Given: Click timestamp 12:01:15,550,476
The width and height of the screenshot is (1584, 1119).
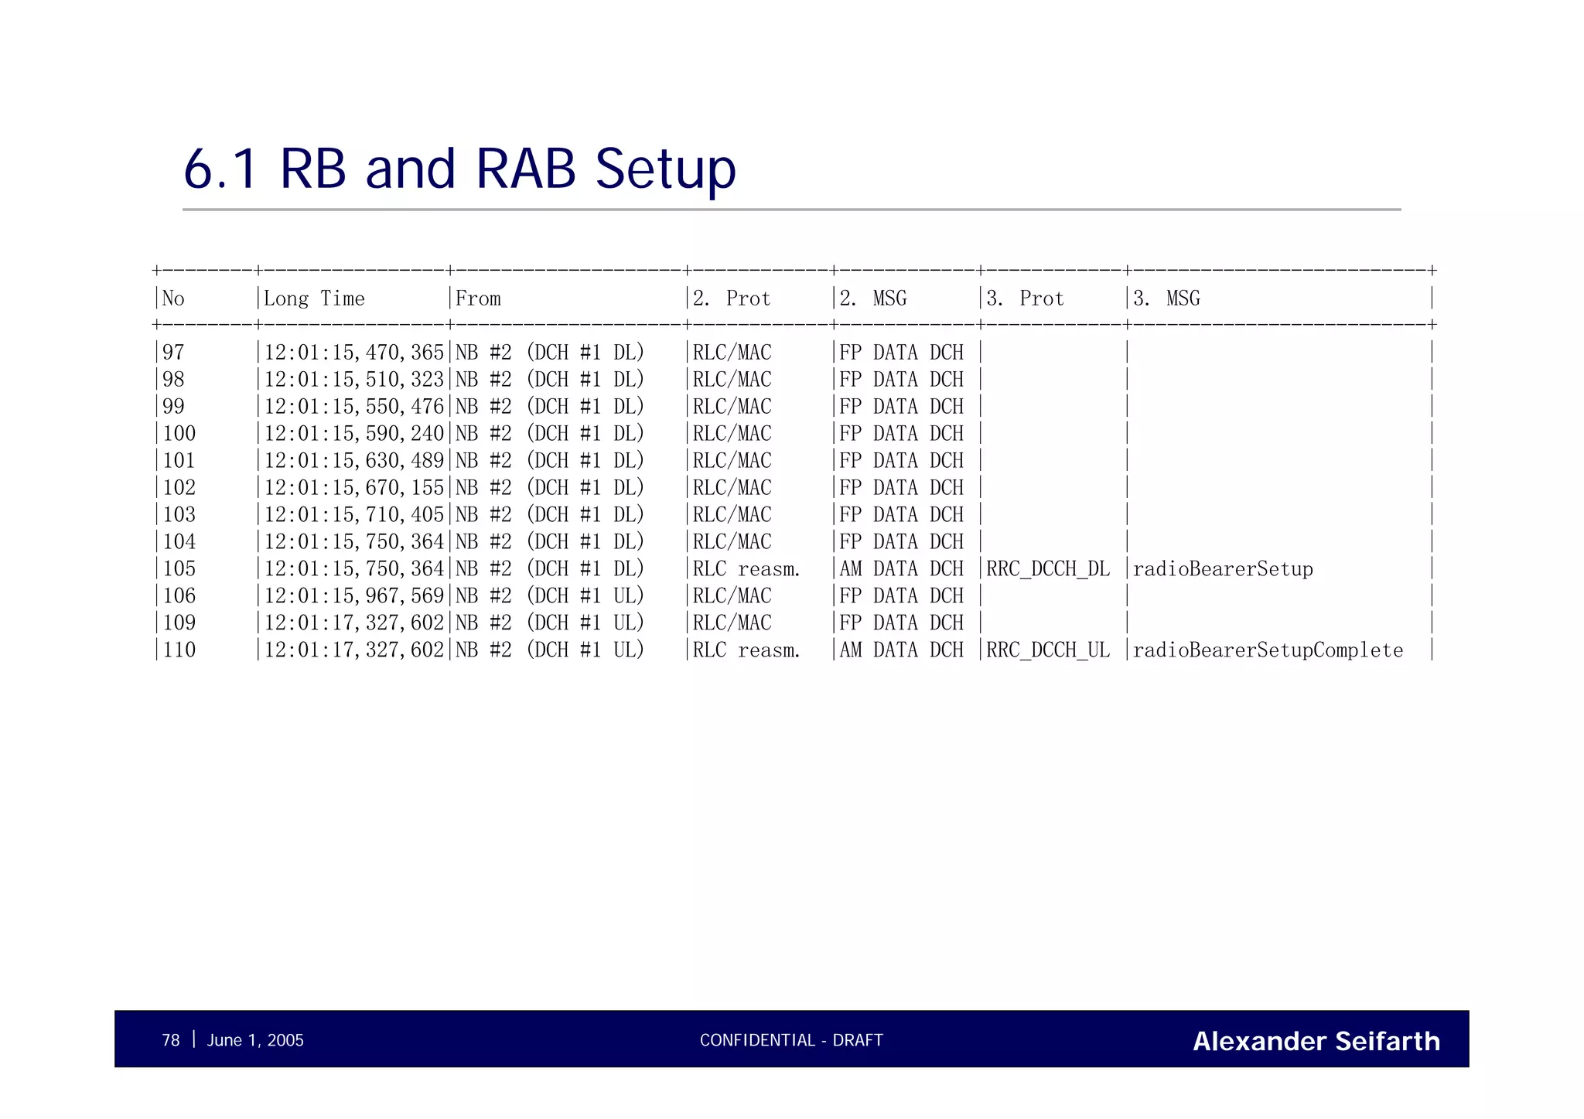Looking at the screenshot, I should (x=354, y=407).
